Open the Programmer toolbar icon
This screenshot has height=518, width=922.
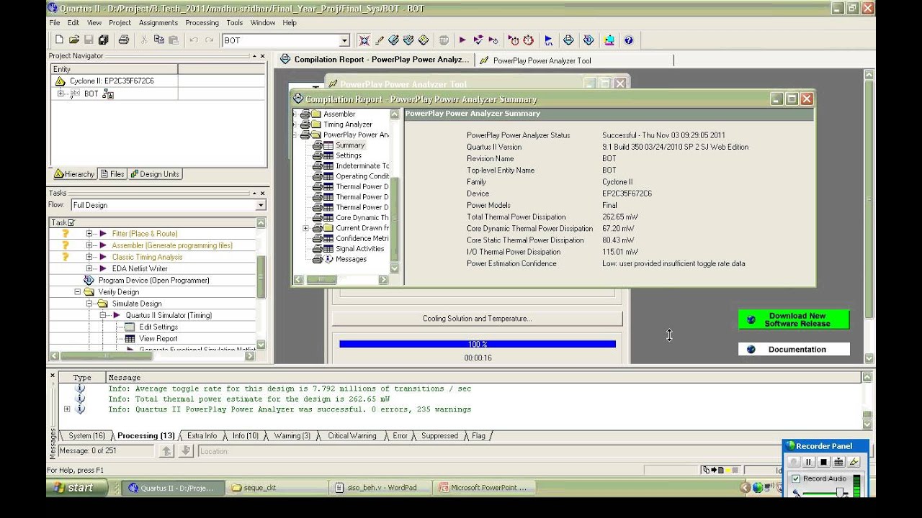click(588, 40)
